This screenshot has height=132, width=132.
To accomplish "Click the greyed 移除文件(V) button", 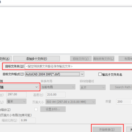I will 81,59.
